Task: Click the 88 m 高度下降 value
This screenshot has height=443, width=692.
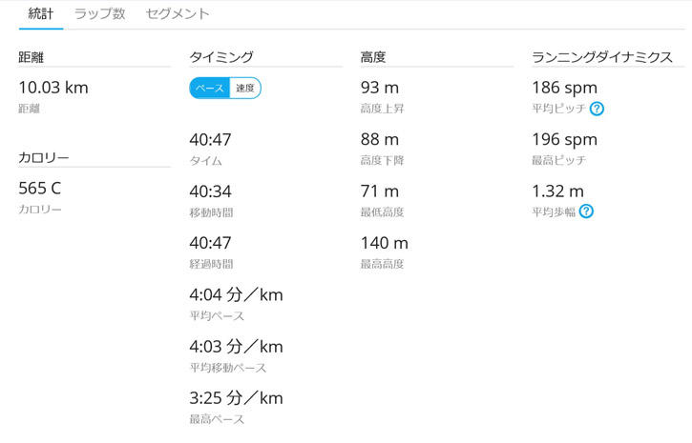Action: (380, 139)
